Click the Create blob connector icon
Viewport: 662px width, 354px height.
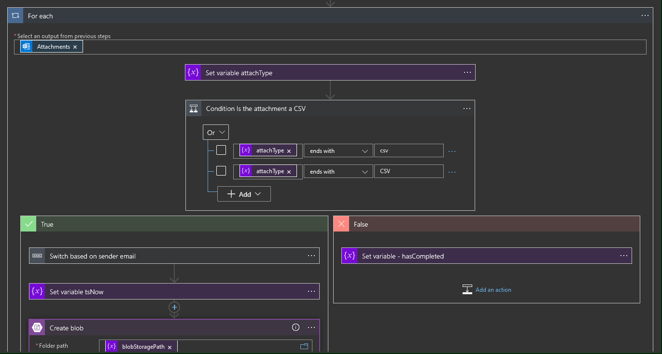pos(37,327)
